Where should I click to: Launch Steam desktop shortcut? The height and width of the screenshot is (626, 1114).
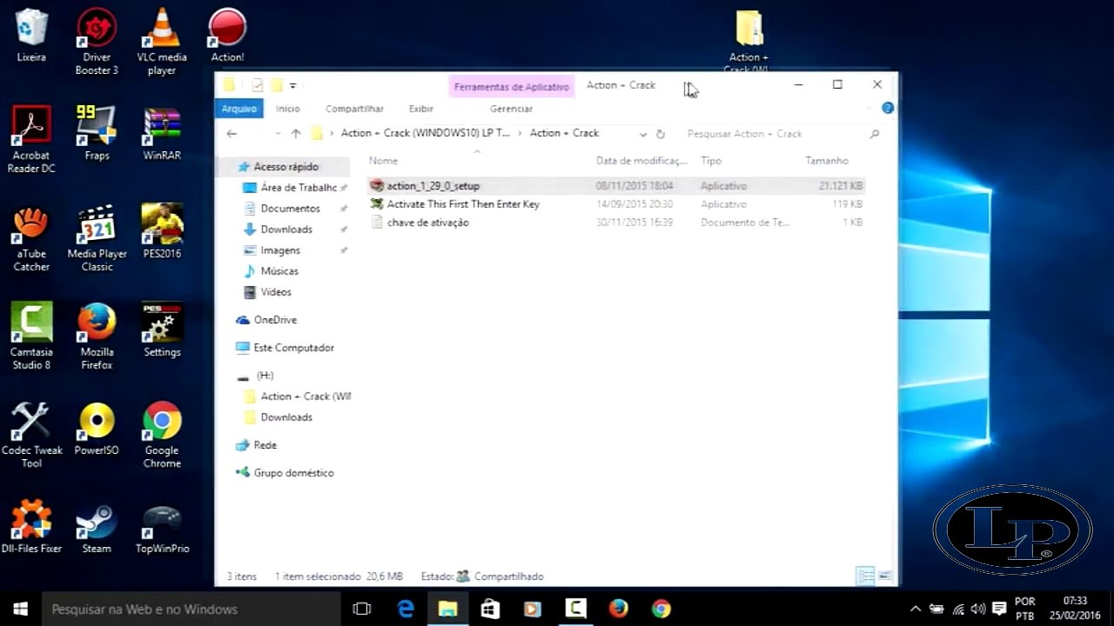point(97,526)
